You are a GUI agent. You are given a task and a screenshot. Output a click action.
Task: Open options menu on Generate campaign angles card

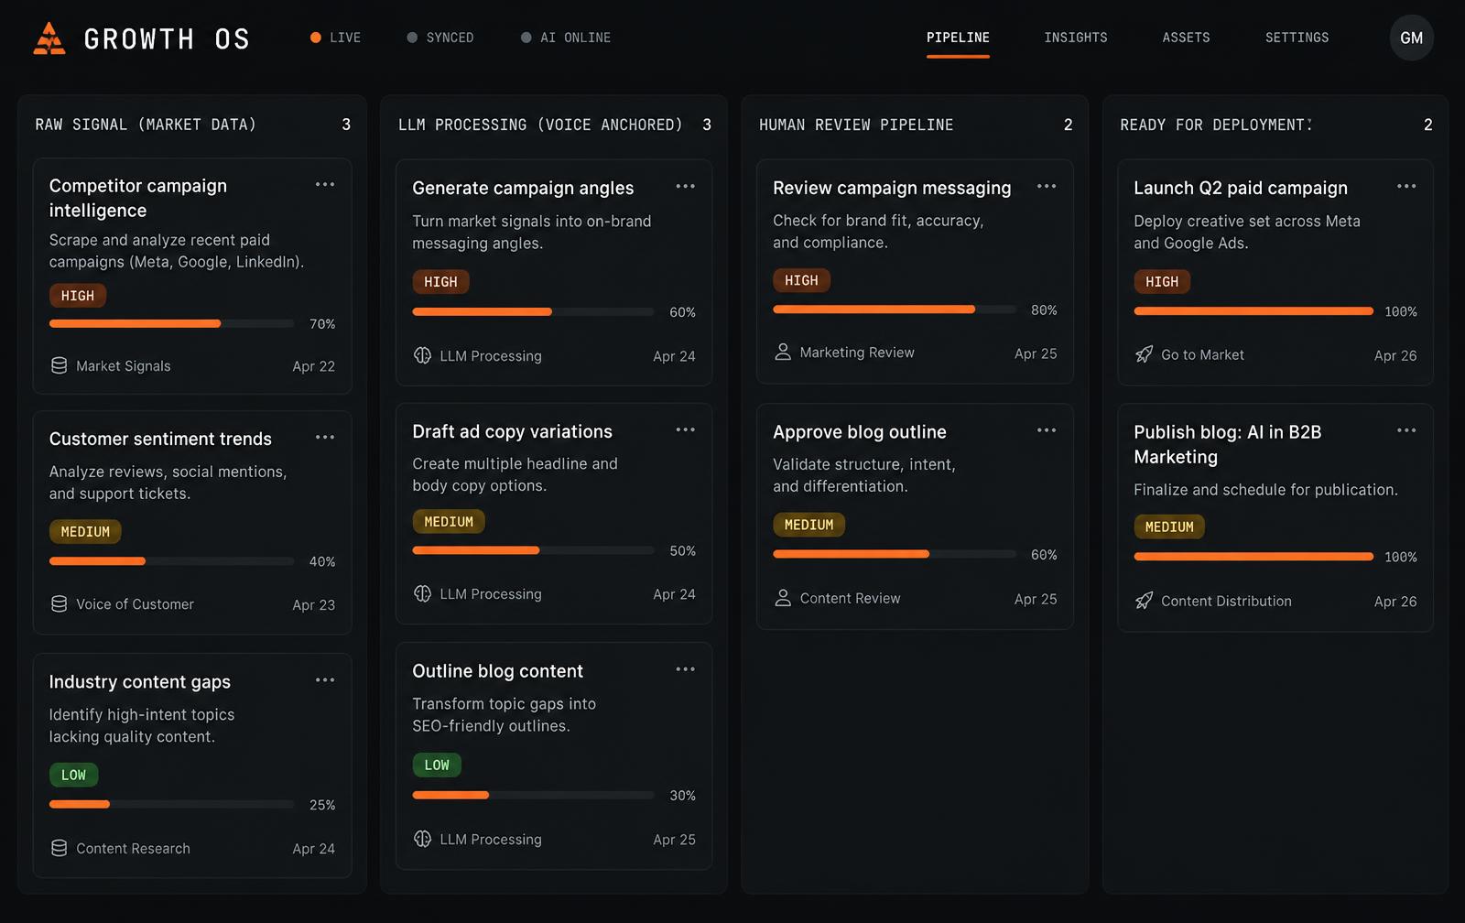point(686,186)
